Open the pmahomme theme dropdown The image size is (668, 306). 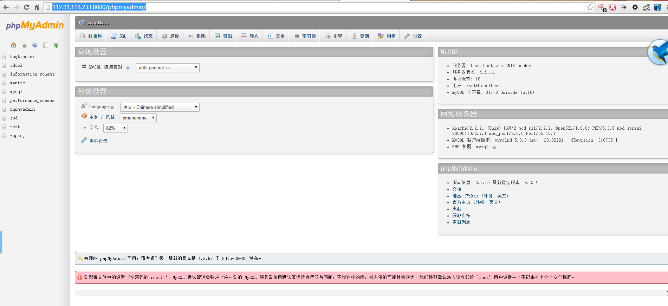138,118
